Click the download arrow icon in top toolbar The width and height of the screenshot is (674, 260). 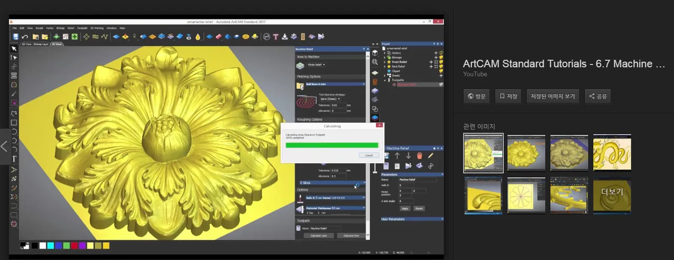[285, 37]
